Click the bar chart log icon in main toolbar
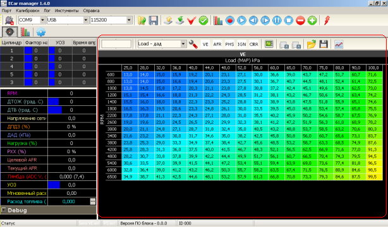388x227 pixels. [x=218, y=21]
